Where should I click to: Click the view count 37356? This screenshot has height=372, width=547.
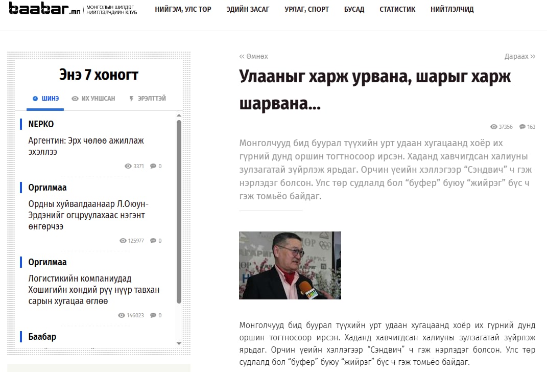coord(506,127)
